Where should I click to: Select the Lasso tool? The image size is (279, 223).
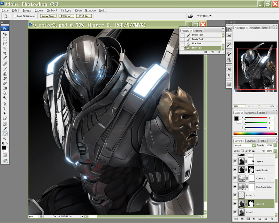click(x=5, y=44)
